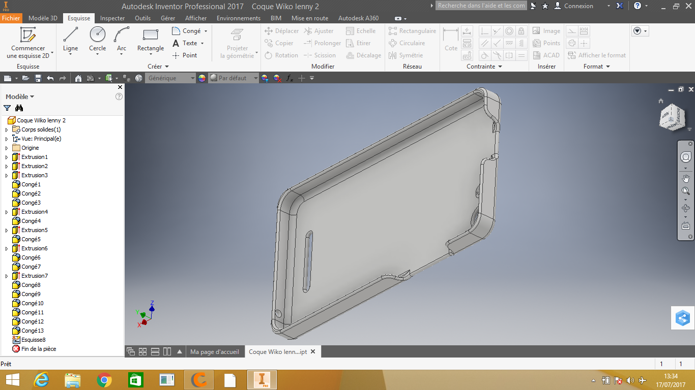Select the Cercle drawing tool
The image size is (695, 390).
coord(97,40)
